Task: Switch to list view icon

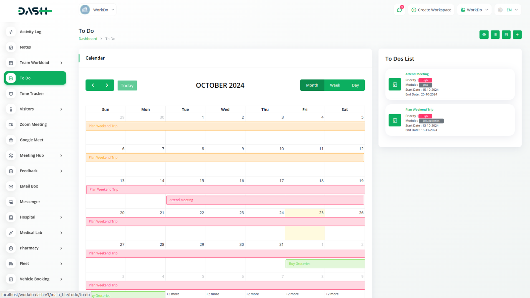Action: [495, 35]
